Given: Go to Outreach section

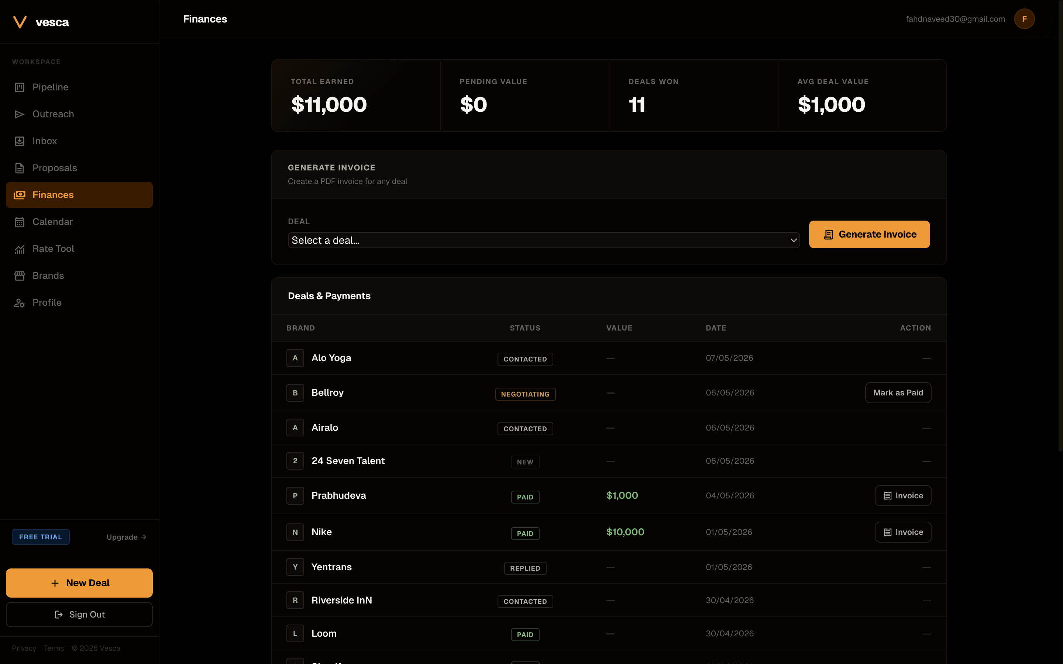Looking at the screenshot, I should (x=79, y=114).
